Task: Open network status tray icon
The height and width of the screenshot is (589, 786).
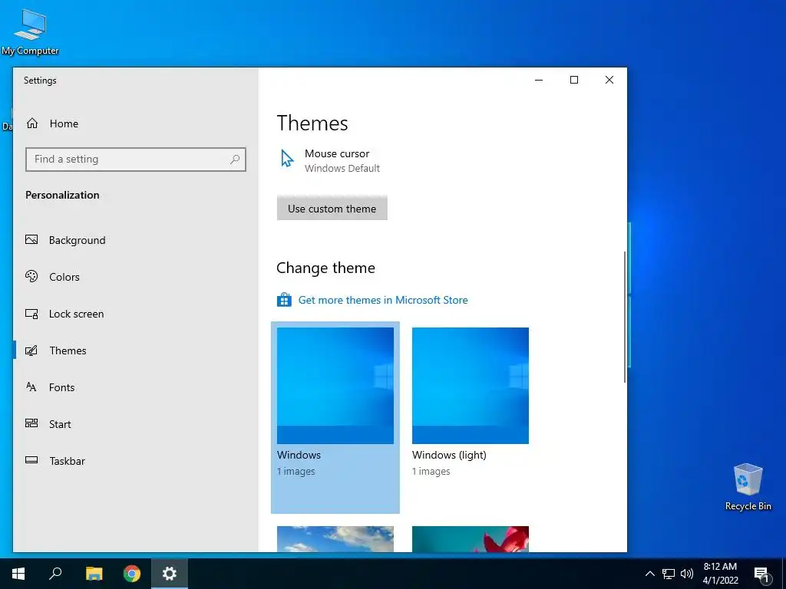Action: (x=669, y=574)
